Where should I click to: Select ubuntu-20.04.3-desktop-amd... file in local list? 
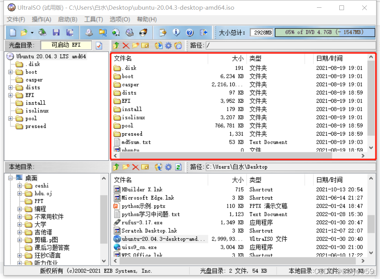163,239
